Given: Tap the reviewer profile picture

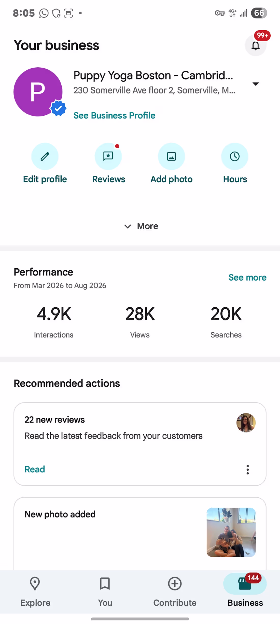Looking at the screenshot, I should [246, 423].
